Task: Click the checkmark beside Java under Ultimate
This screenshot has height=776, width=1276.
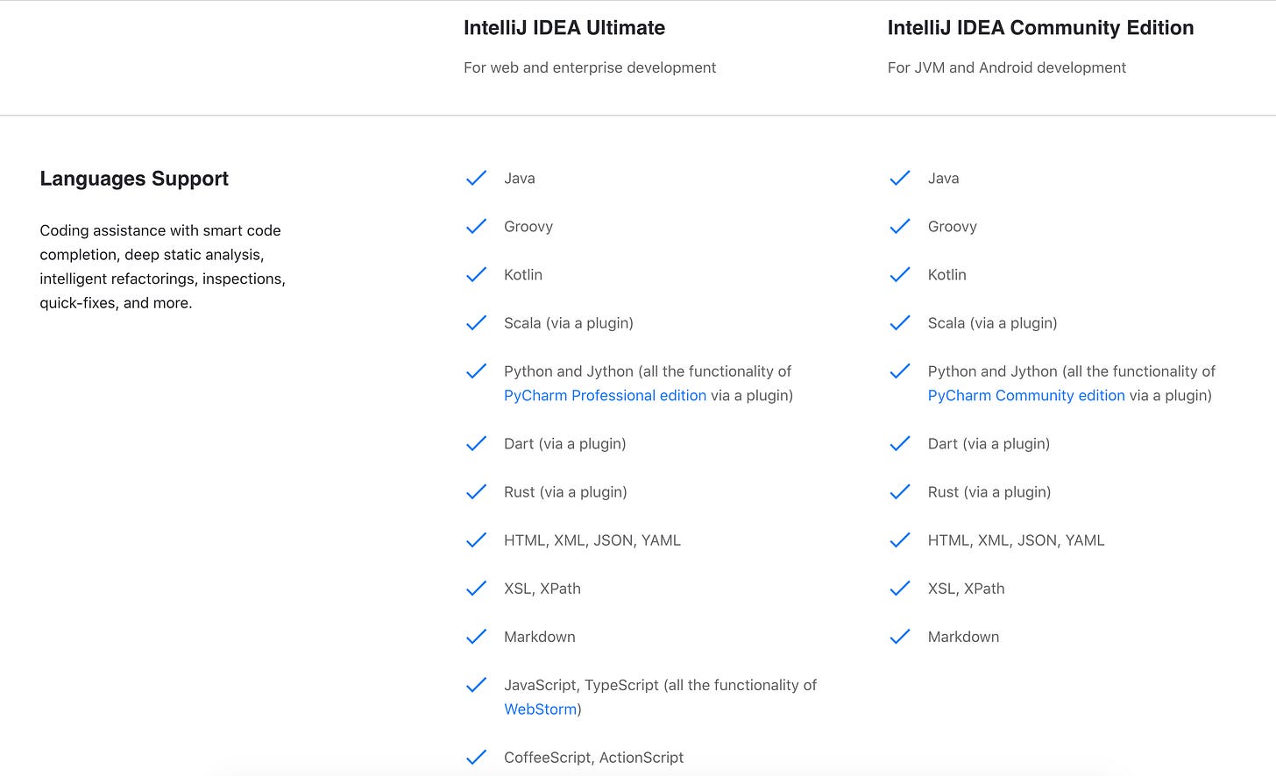Action: (476, 179)
